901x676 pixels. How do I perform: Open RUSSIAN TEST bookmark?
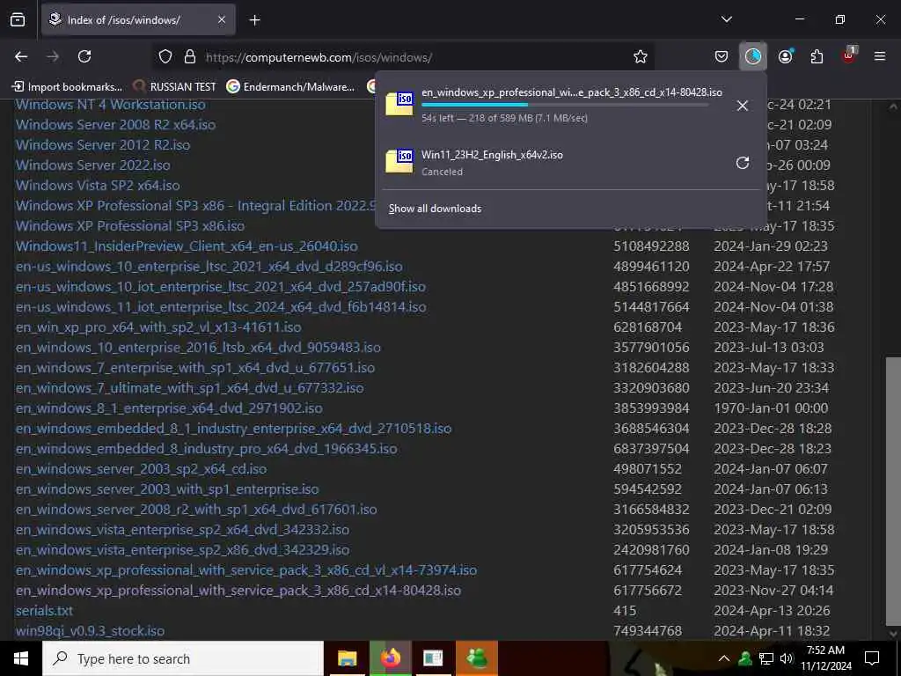[x=175, y=87]
